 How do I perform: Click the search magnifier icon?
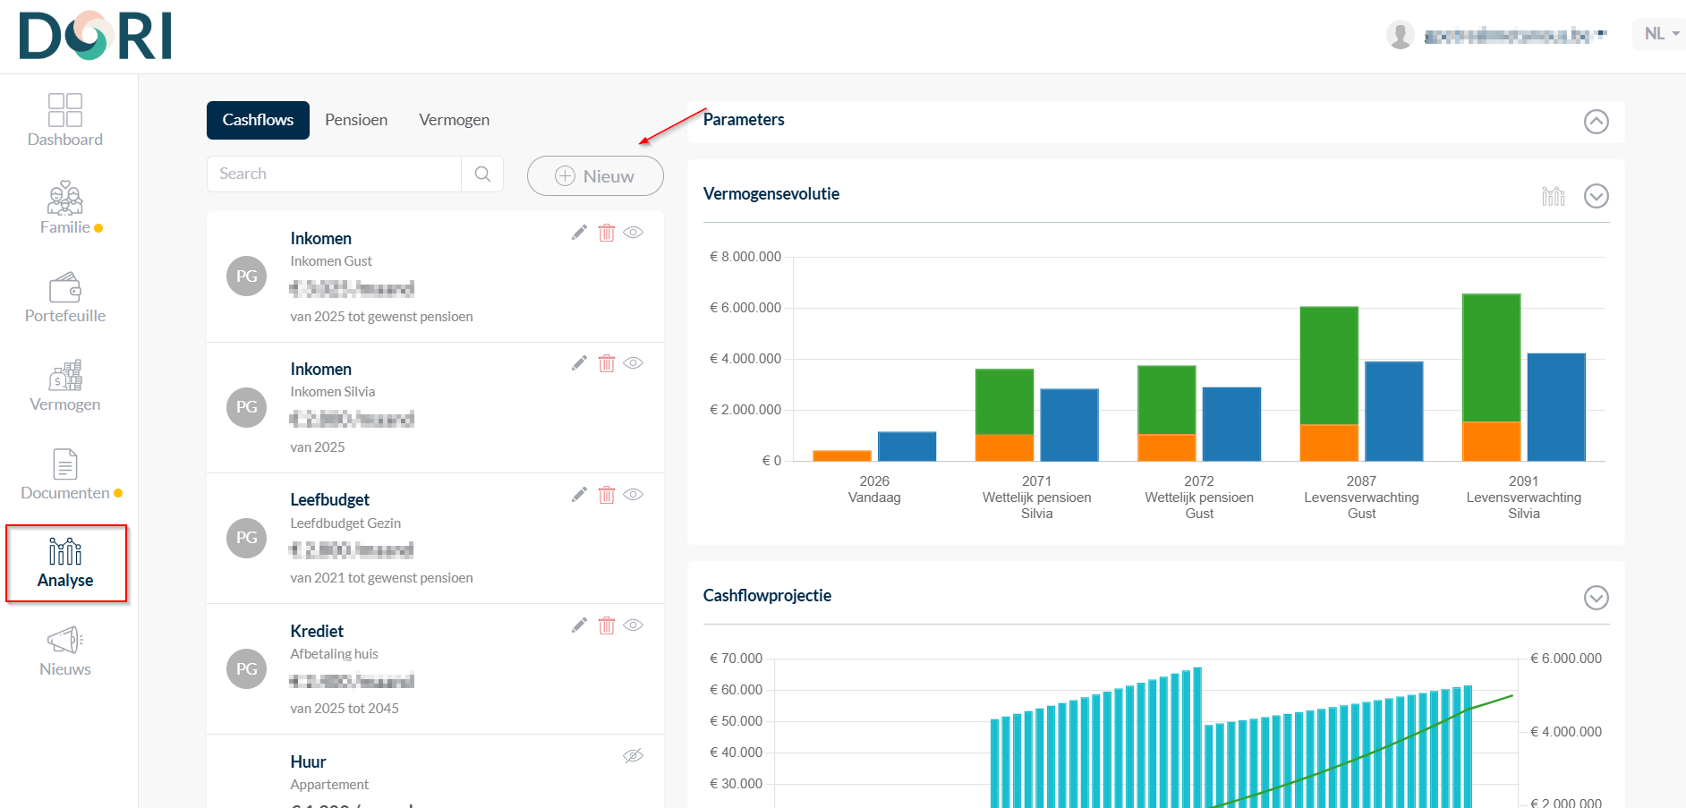(x=482, y=174)
